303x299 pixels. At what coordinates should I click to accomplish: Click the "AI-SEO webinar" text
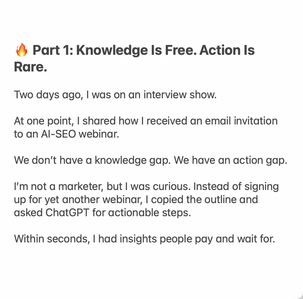click(80, 134)
